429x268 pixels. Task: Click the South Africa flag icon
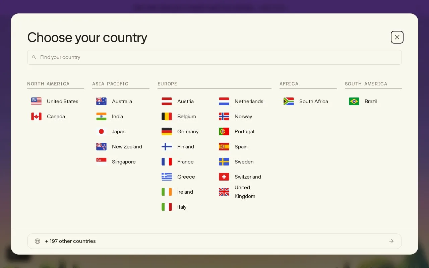pyautogui.click(x=289, y=101)
